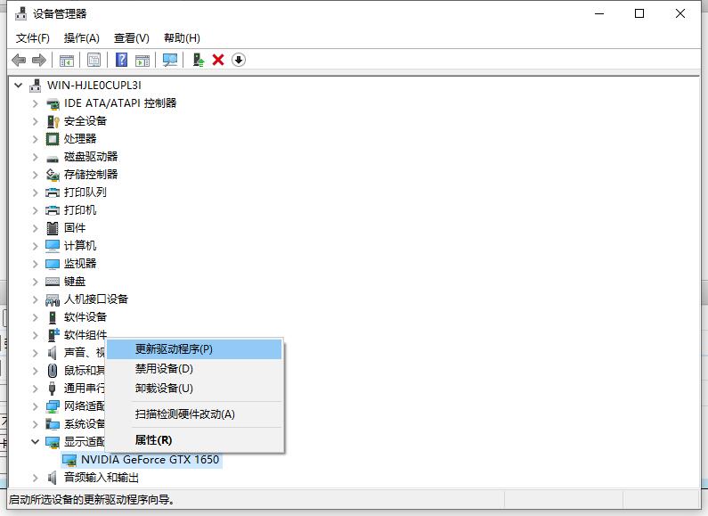Image resolution: width=708 pixels, height=516 pixels.
Task: Choose 属性(R) from context menu
Action: coord(194,440)
